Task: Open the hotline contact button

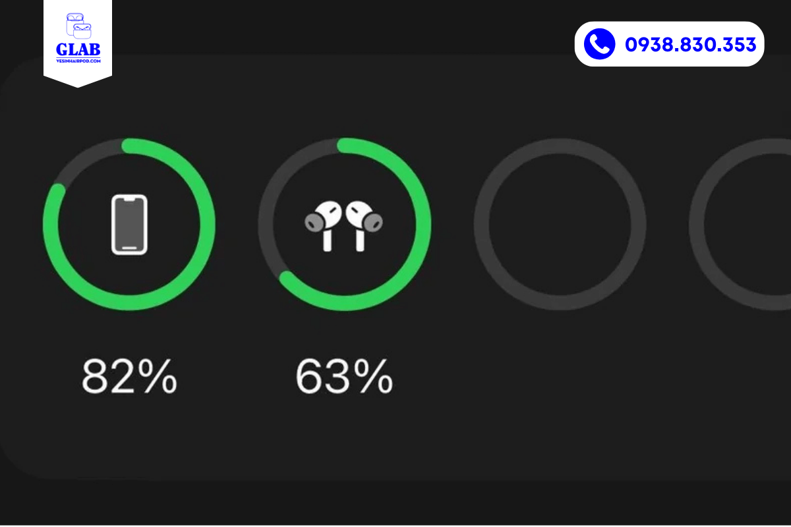Action: tap(669, 44)
